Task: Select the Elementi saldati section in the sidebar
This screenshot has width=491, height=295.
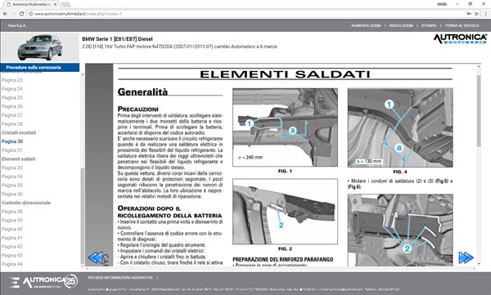Action: (19, 159)
